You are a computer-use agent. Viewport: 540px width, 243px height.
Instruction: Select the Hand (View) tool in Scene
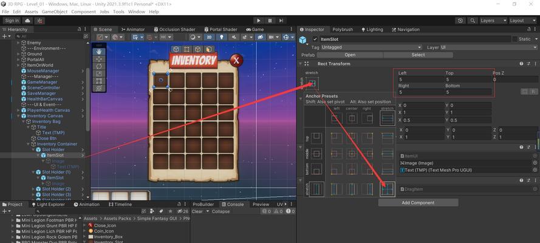coord(99,51)
